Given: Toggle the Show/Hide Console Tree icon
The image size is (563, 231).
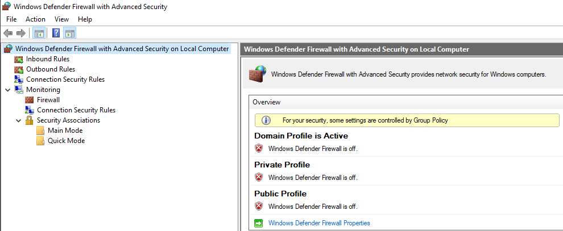Looking at the screenshot, I should point(39,33).
